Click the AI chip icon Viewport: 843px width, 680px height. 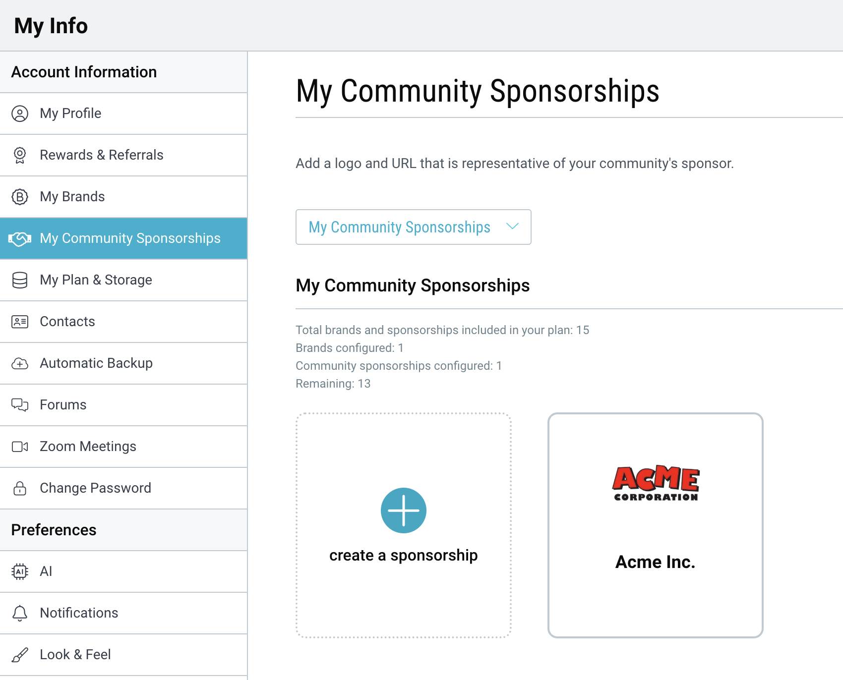pos(20,571)
